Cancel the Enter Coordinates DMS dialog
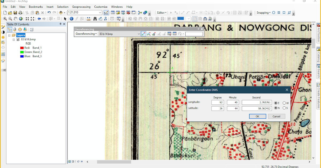The height and width of the screenshot is (168, 321). pyautogui.click(x=277, y=116)
